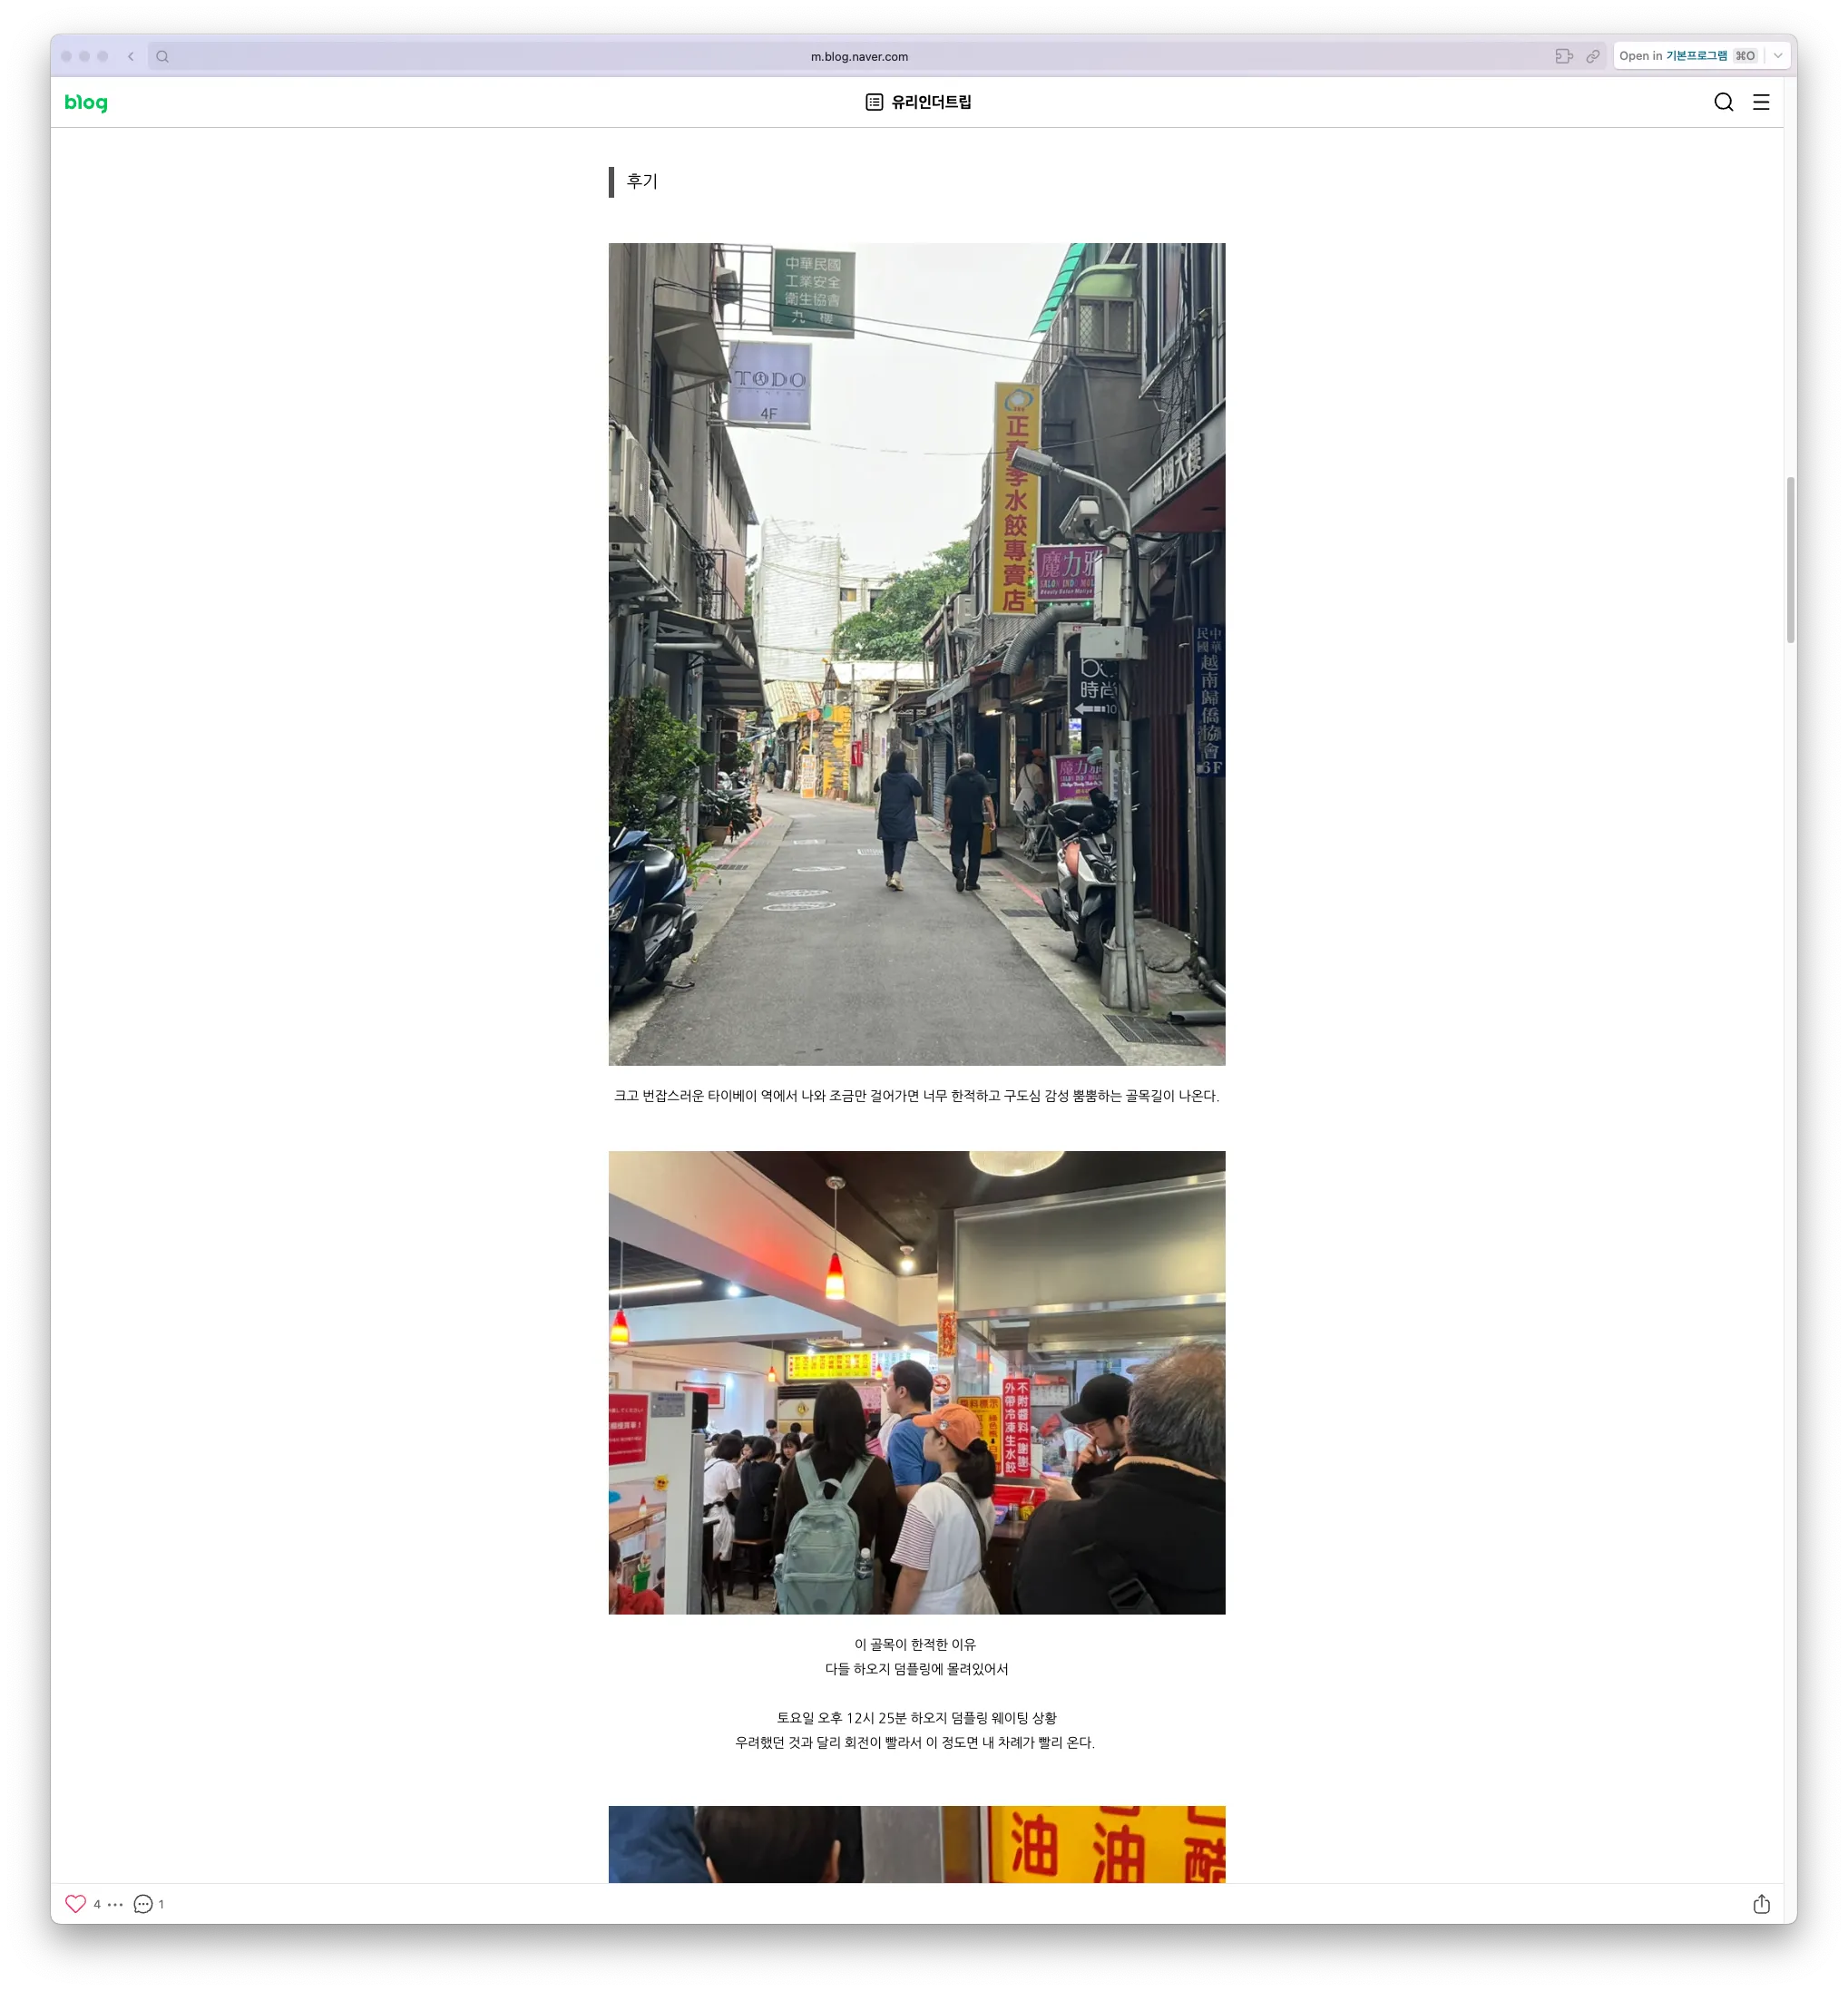Click the extension icon beside link icon
The image size is (1848, 1991).
pos(1564,56)
